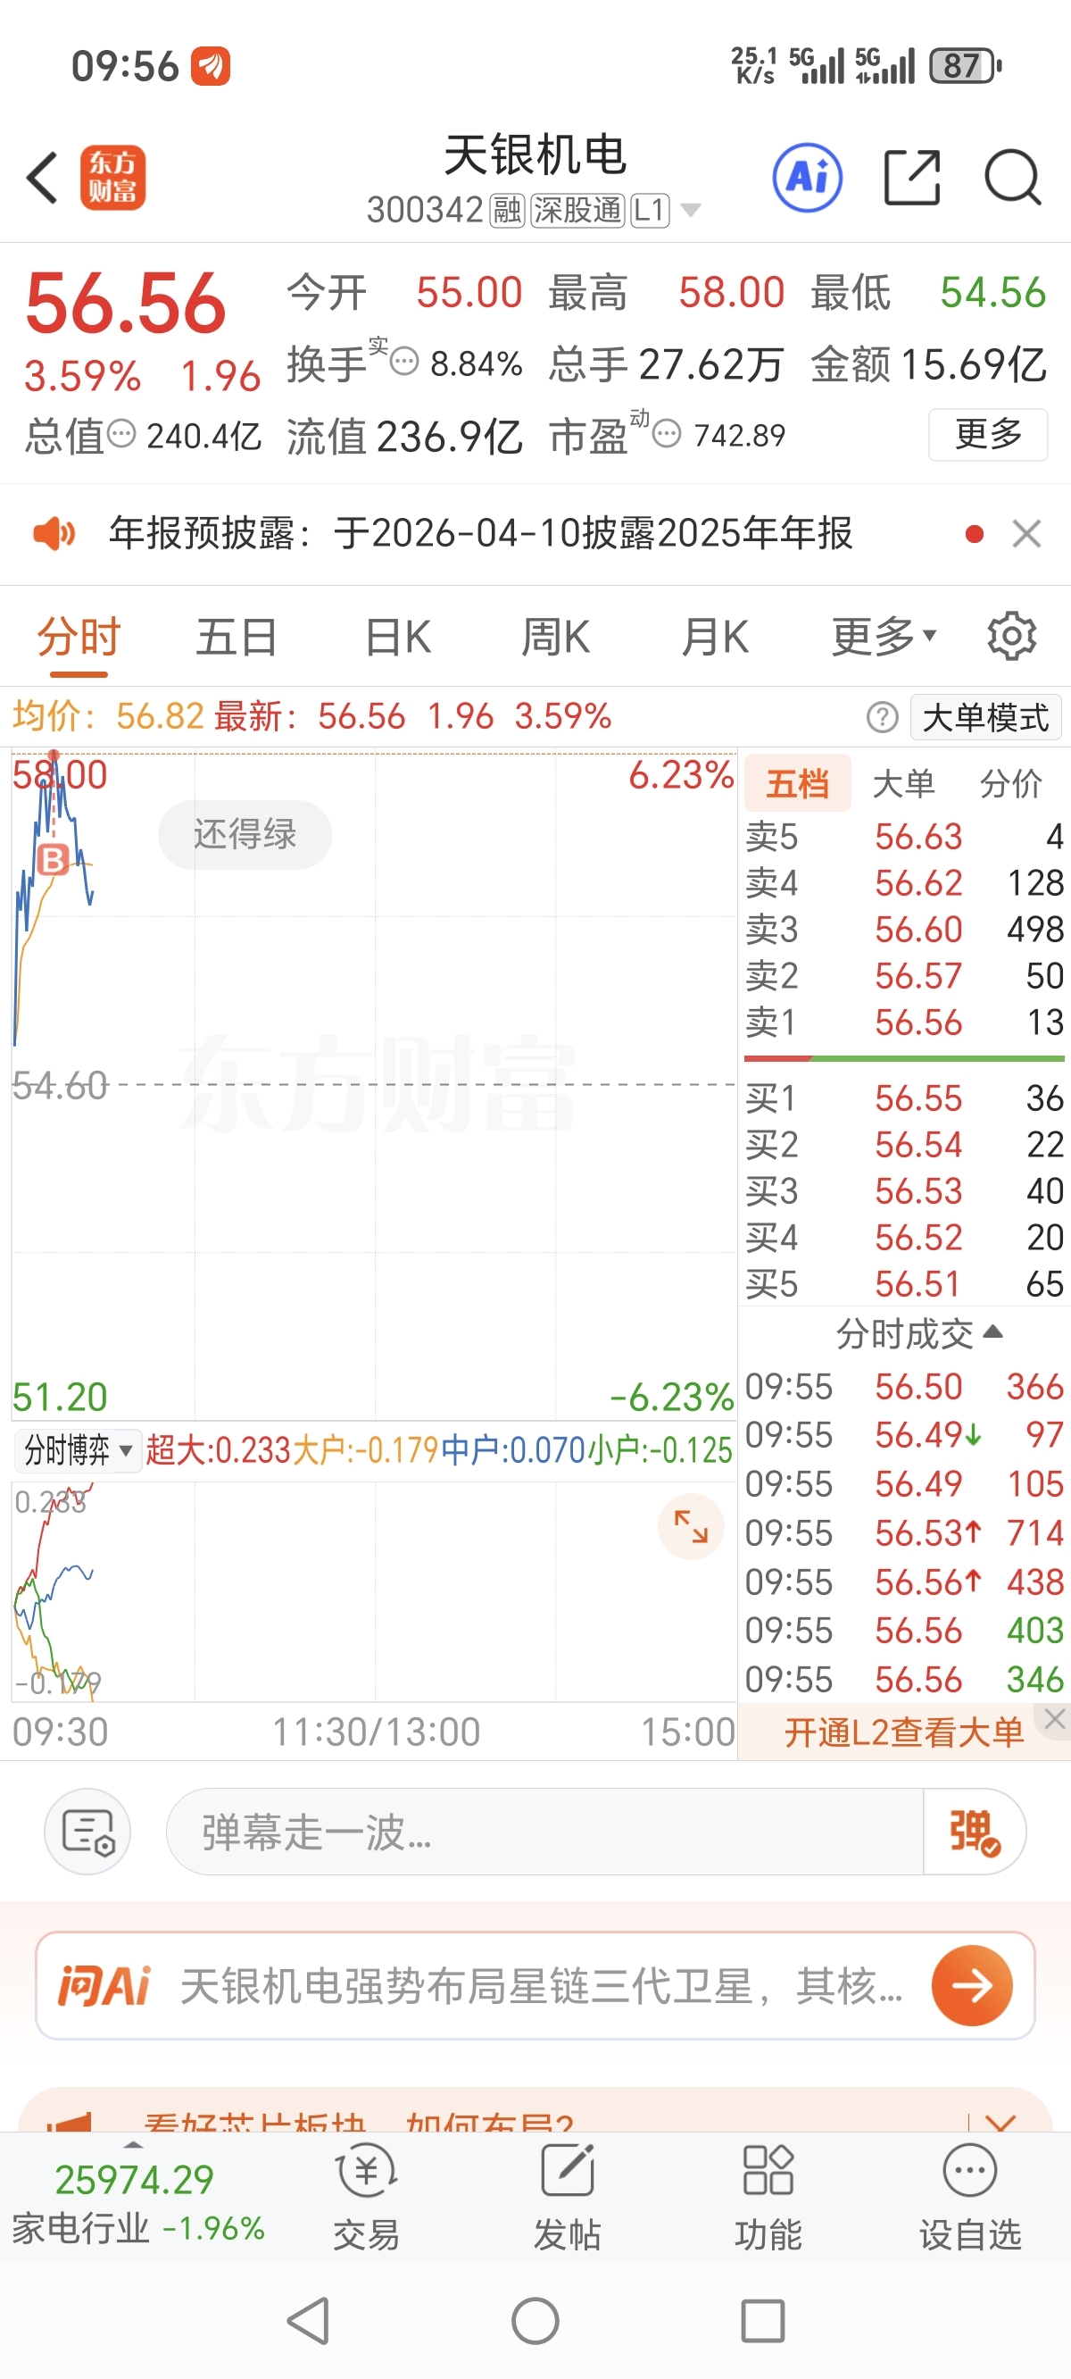Tap the 东方财富 logo icon
Image resolution: width=1071 pixels, height=2379 pixels.
[112, 177]
